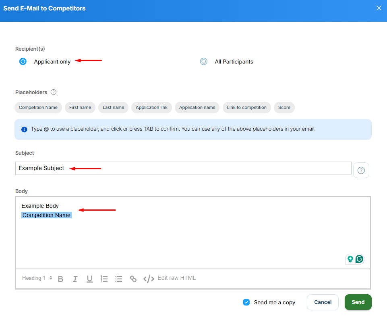Toggle bold formatting in editor toolbar
Screen dimensions: 387x322
[61, 279]
